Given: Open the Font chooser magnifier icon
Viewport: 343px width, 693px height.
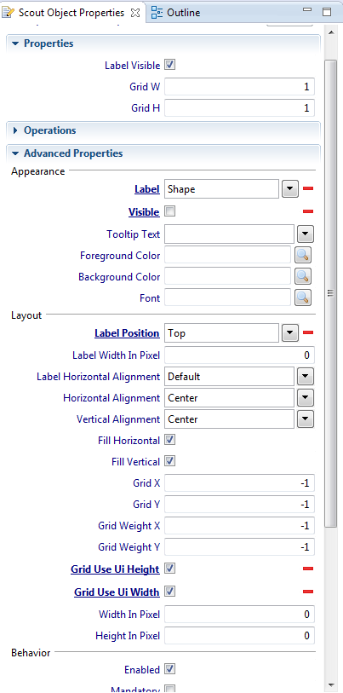Looking at the screenshot, I should (x=303, y=297).
